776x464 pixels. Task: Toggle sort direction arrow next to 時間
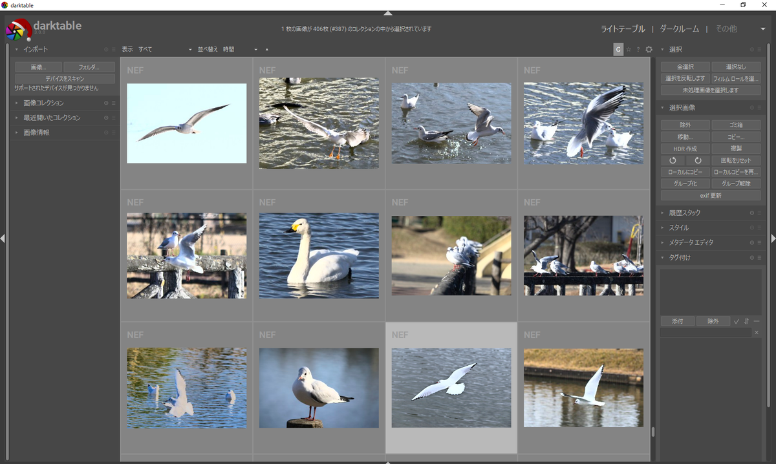point(266,49)
